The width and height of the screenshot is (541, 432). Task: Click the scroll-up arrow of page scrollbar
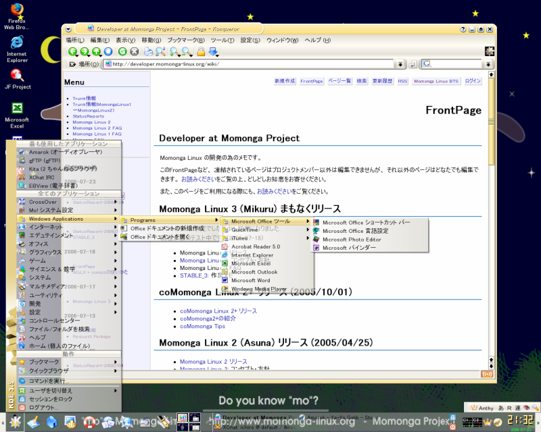pyautogui.click(x=492, y=74)
